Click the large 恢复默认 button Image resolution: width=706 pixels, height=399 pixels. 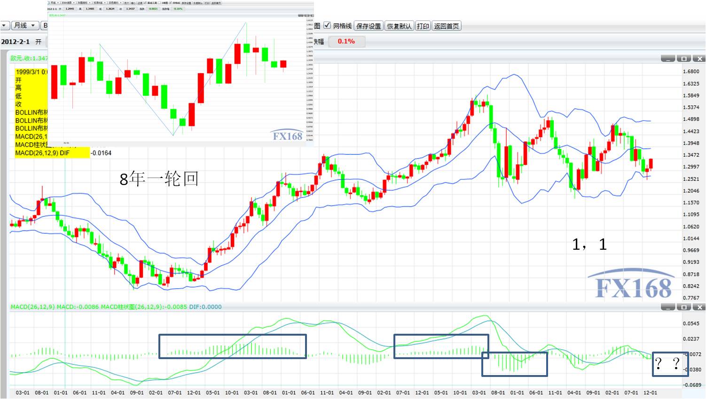pyautogui.click(x=399, y=26)
